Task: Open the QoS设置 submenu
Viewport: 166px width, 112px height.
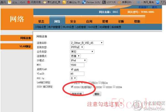Action: (93, 27)
